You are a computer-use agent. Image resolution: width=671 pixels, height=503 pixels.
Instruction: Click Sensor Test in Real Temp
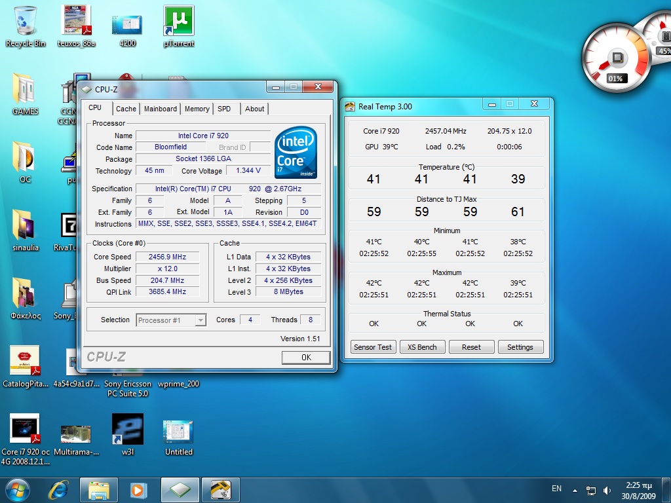point(373,347)
